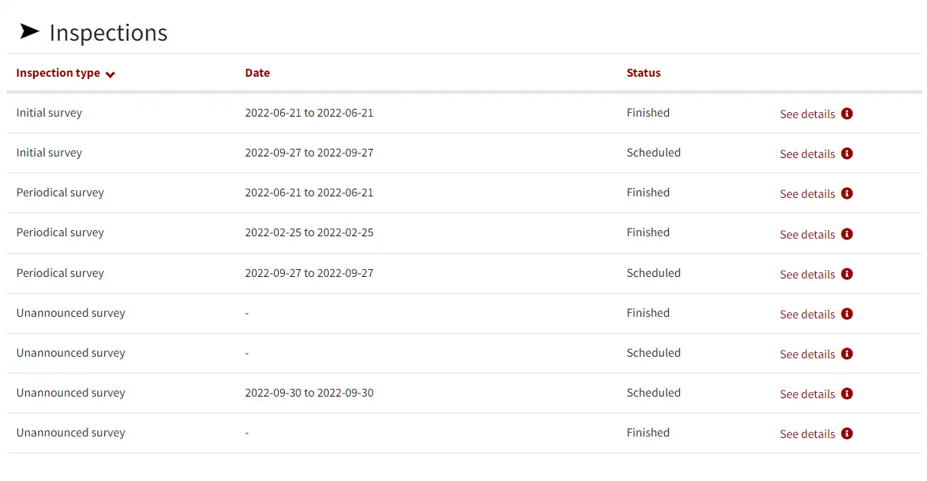The image size is (927, 481).
Task: Open See details for finished Initial survey
Action: [807, 114]
